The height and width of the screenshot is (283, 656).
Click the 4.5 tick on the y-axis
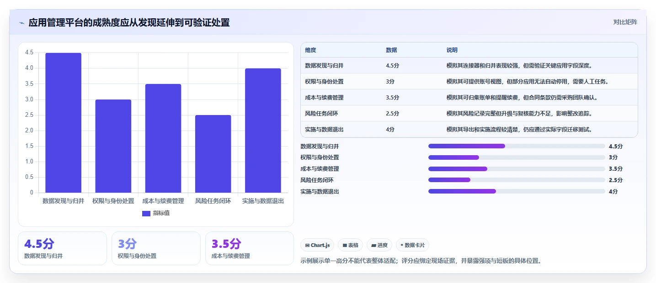29,52
